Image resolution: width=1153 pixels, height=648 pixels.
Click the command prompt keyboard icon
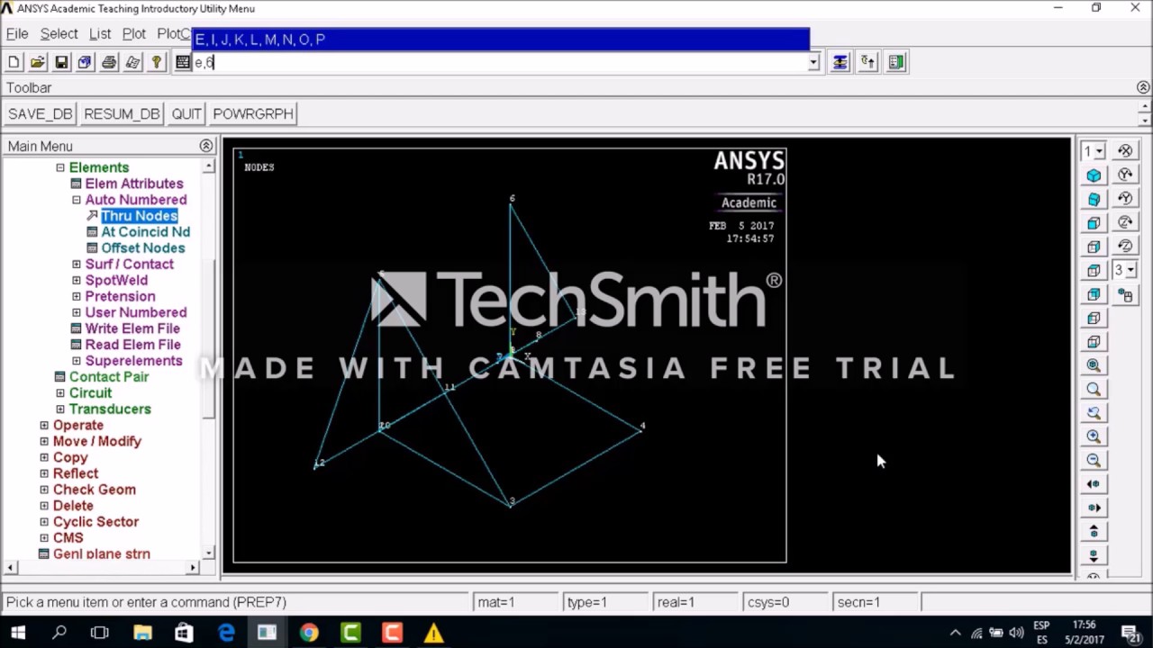click(x=183, y=62)
